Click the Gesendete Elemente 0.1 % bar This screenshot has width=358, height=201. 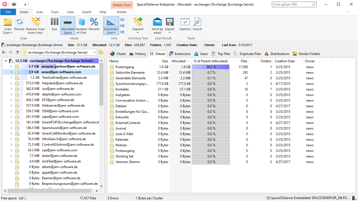point(211,78)
